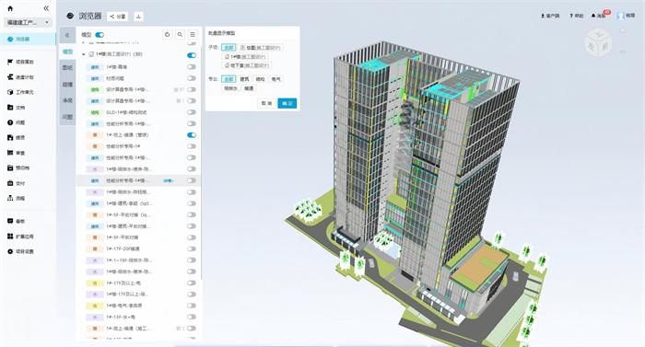Select the 给排水 discipline chip

[230, 88]
